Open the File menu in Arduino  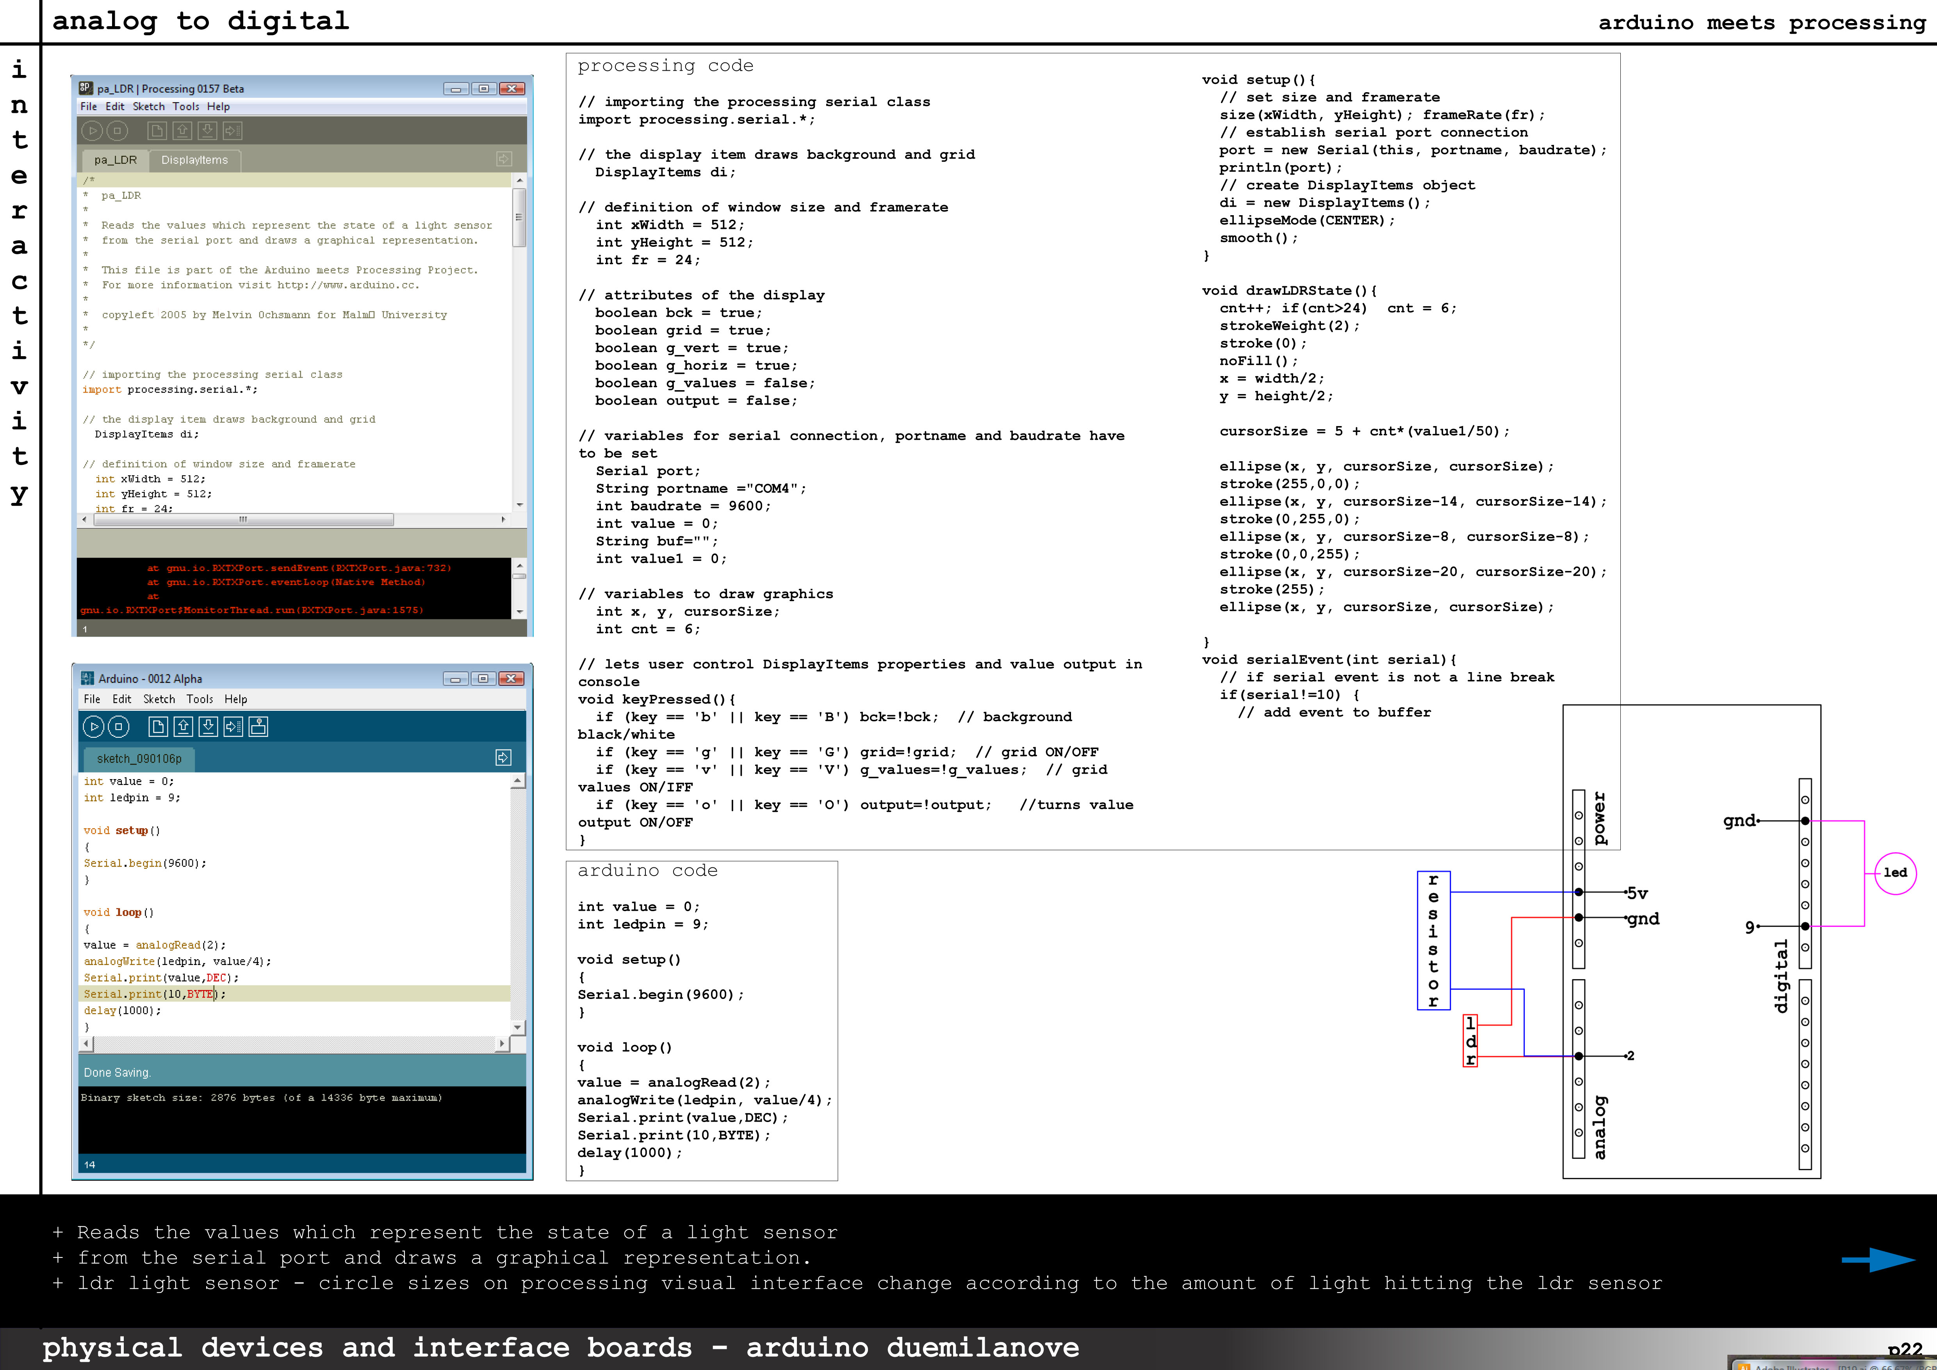[92, 699]
